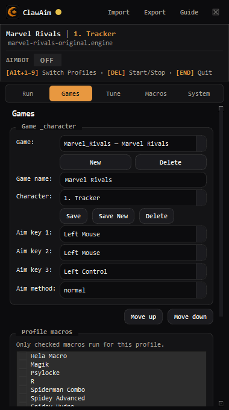Open the Aim key 1 dropdown
The width and height of the screenshot is (229, 410).
[x=133, y=234]
